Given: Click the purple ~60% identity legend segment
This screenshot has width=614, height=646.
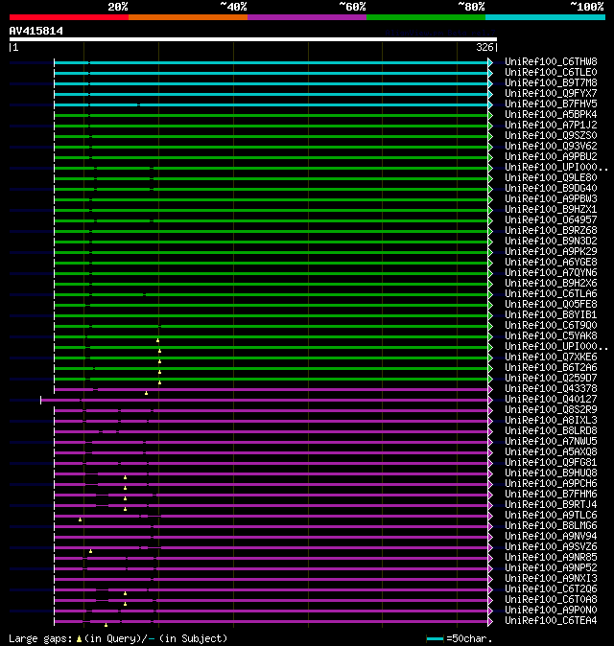Looking at the screenshot, I should pos(307,17).
